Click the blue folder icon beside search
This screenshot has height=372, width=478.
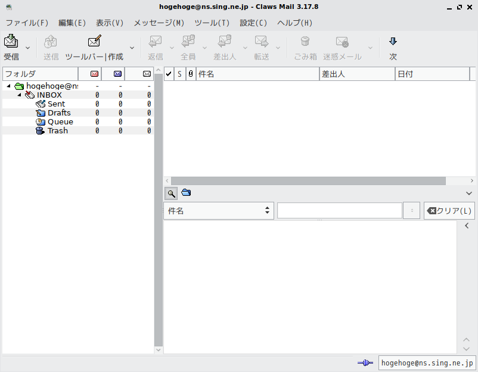tap(186, 192)
